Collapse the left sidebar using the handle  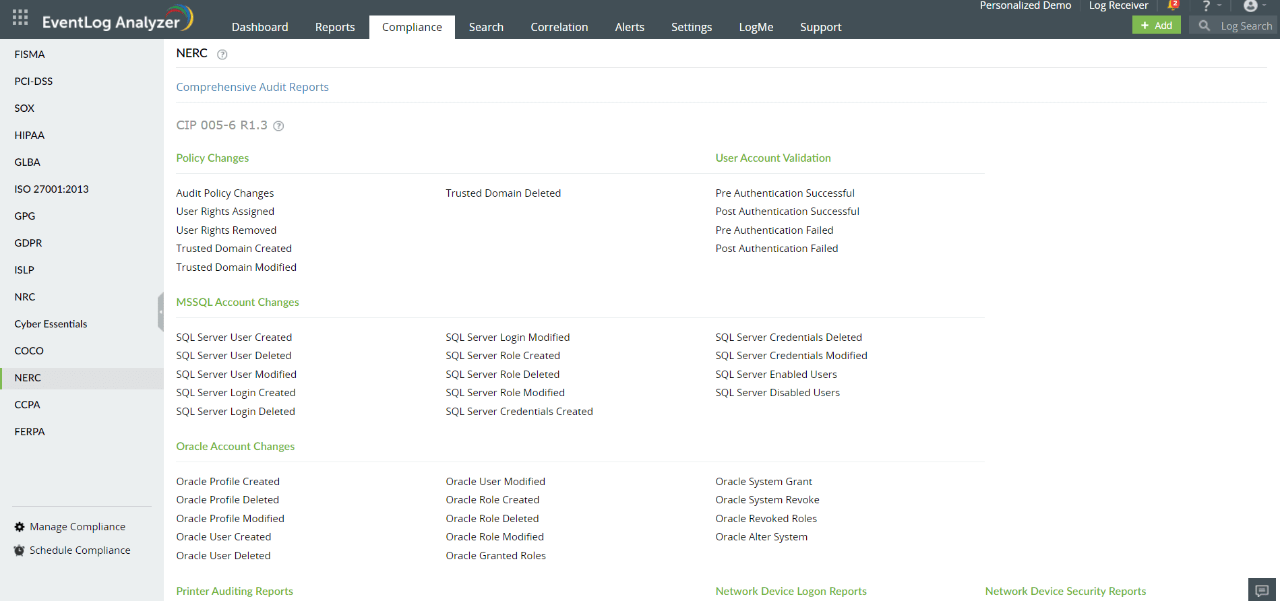(x=160, y=312)
